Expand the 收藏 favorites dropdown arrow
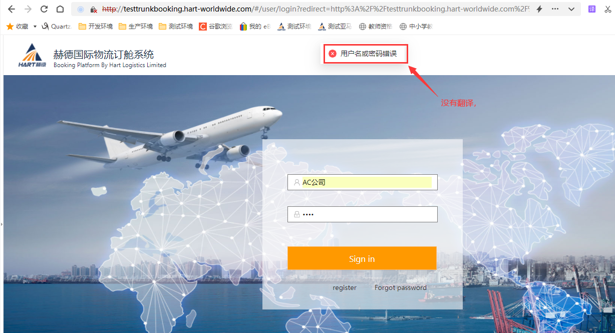This screenshot has height=333, width=615. point(35,27)
